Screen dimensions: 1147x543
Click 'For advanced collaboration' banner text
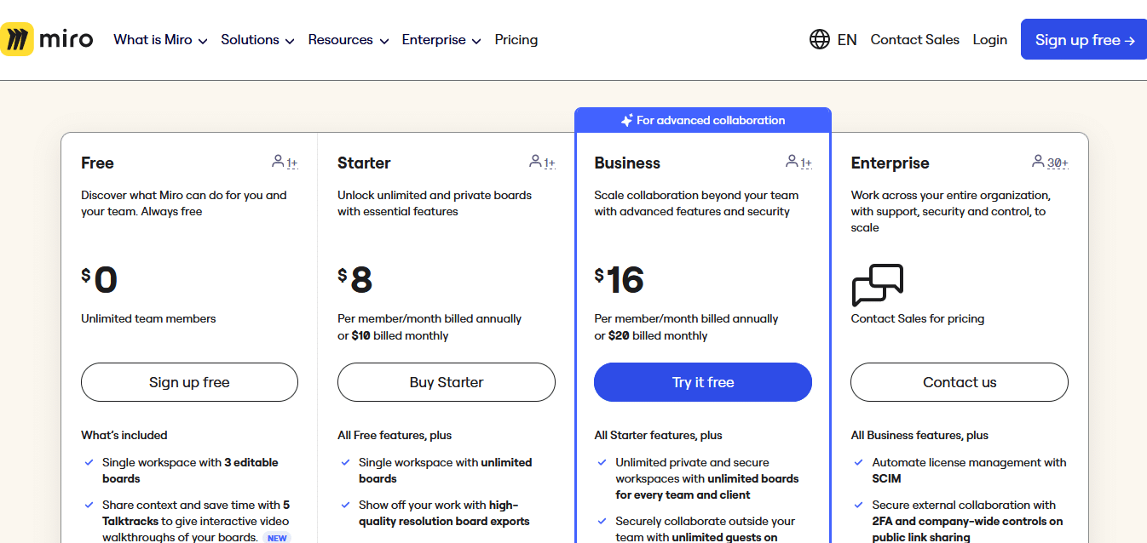711,120
